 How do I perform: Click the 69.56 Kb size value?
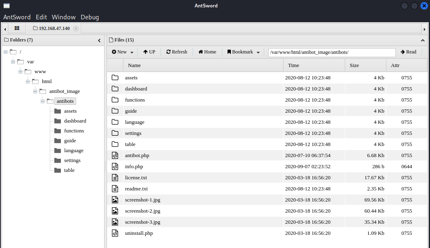(374, 200)
